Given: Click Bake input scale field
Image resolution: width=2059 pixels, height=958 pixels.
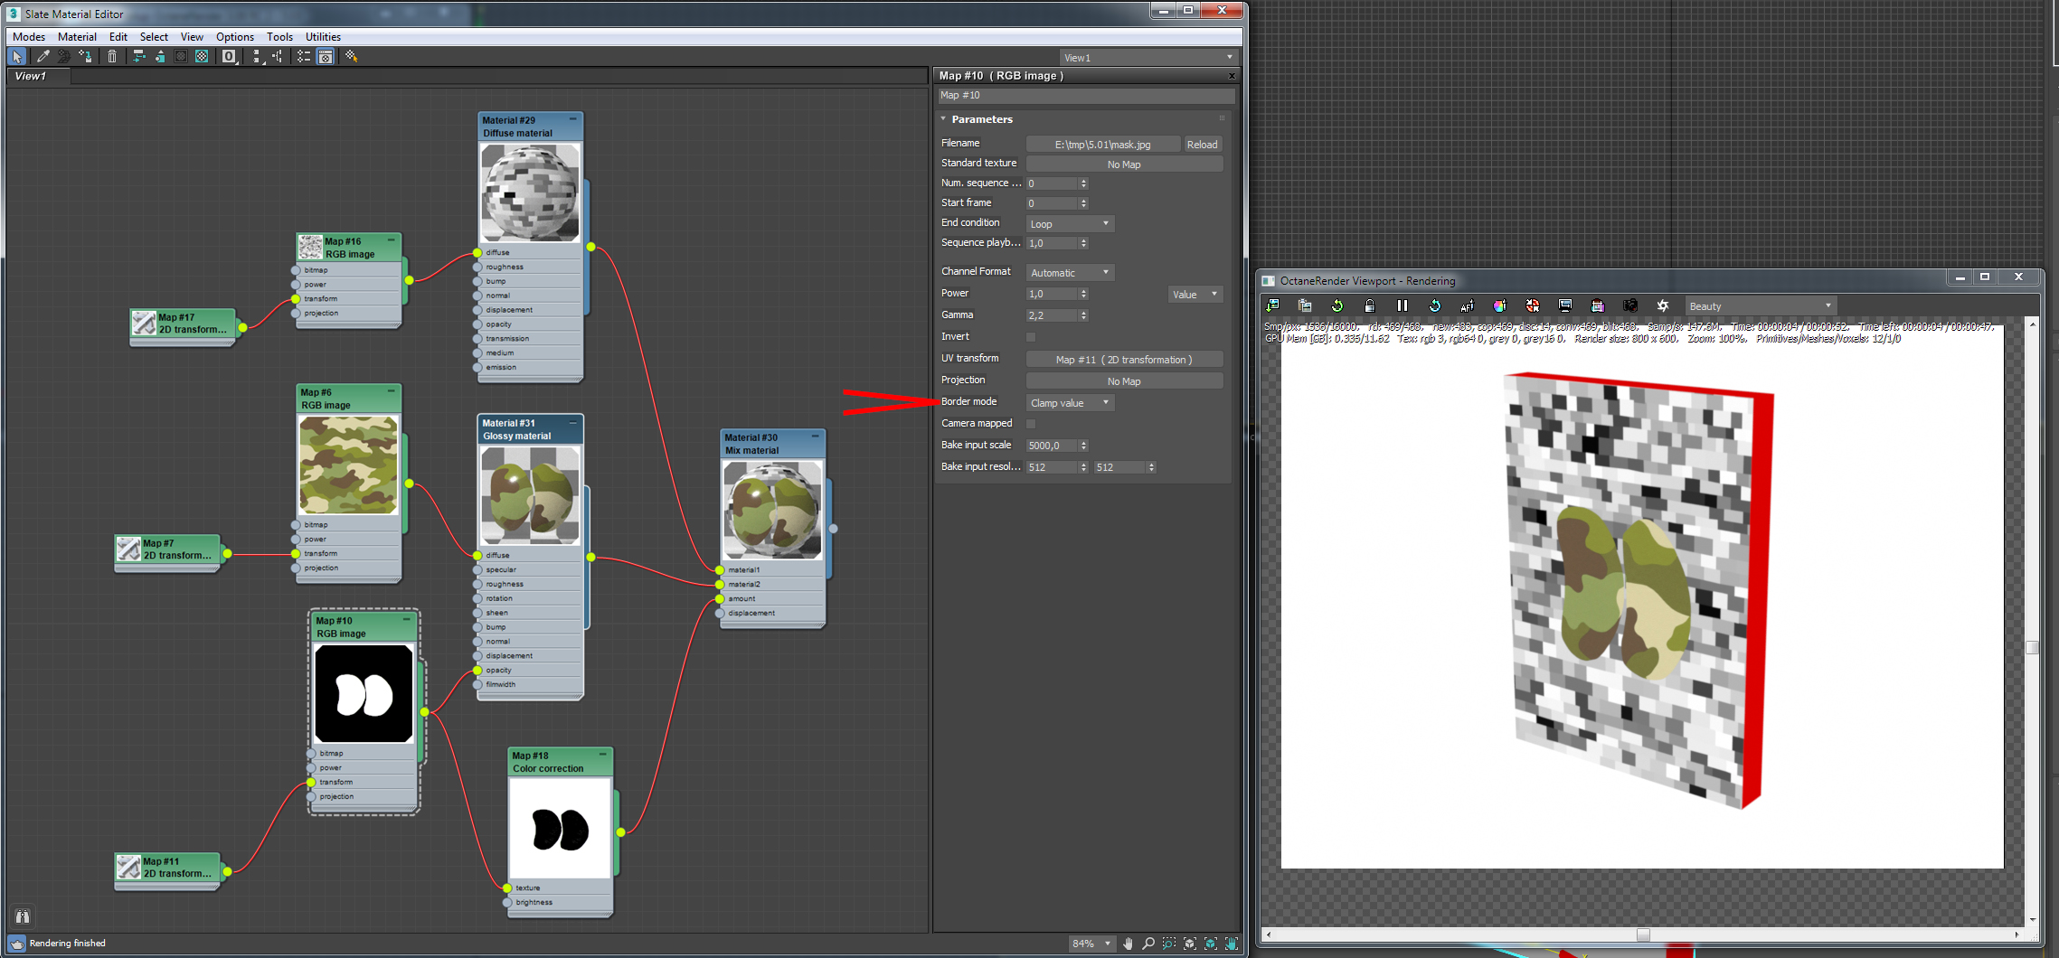Looking at the screenshot, I should [1053, 446].
